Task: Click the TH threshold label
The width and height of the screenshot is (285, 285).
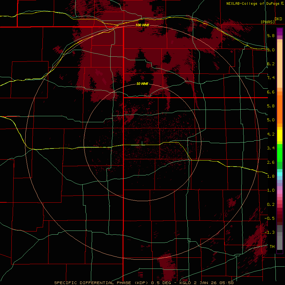Action: coord(272,247)
